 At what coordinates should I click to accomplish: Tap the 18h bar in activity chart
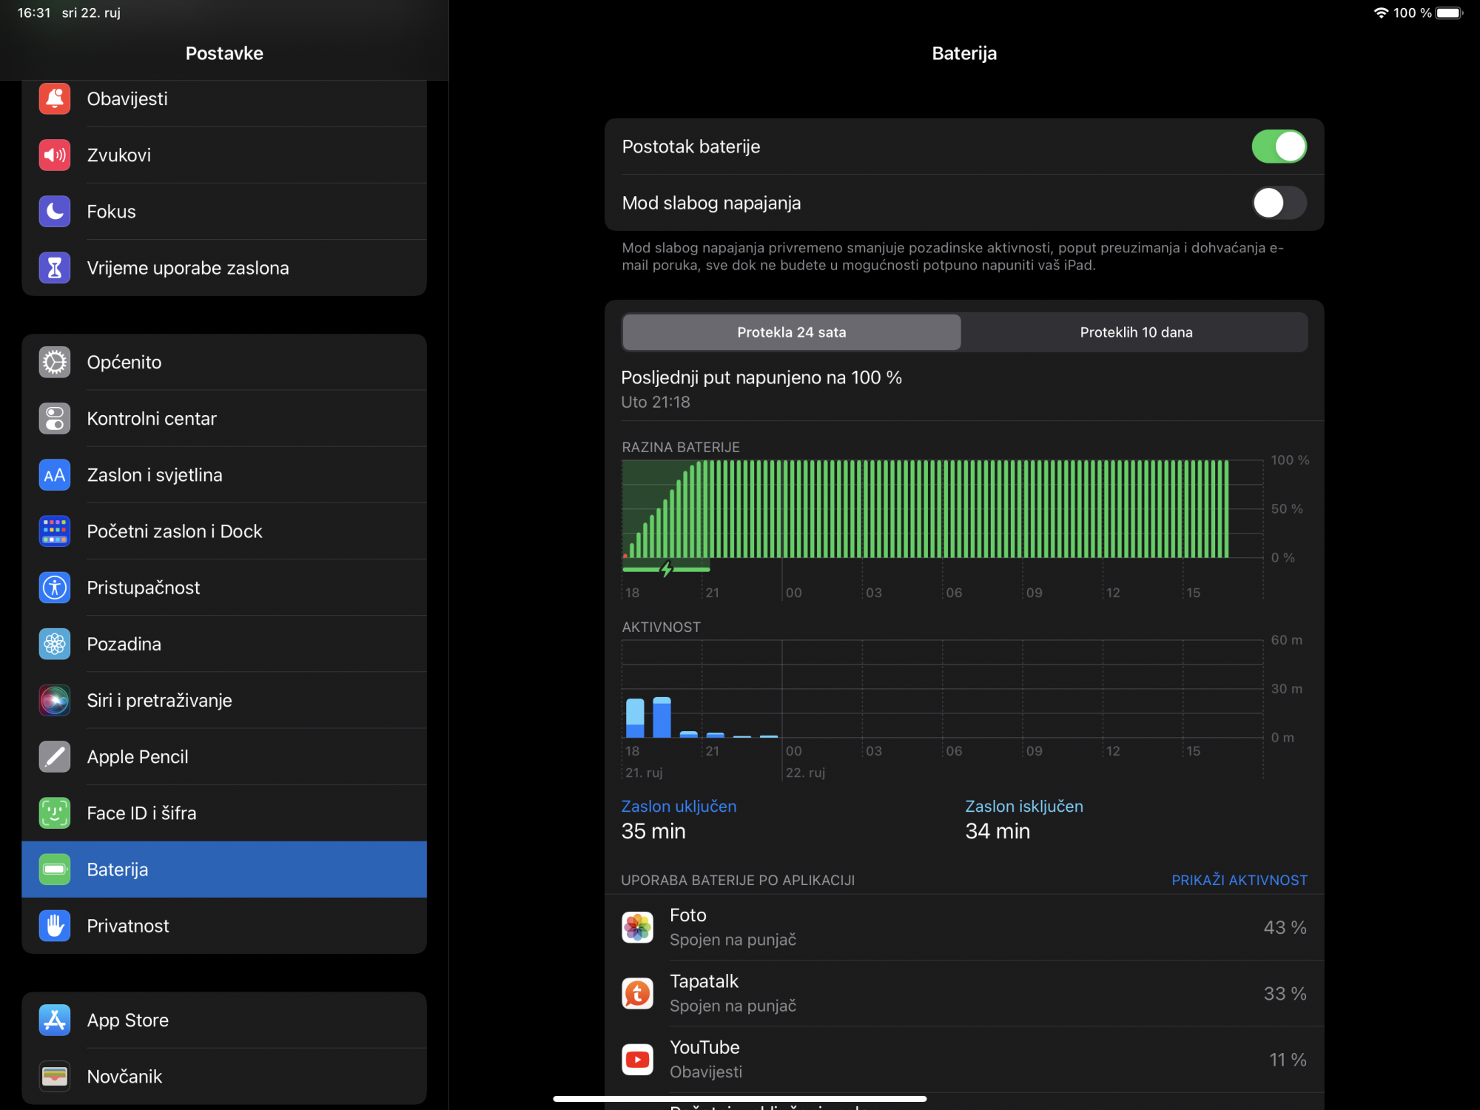[635, 718]
